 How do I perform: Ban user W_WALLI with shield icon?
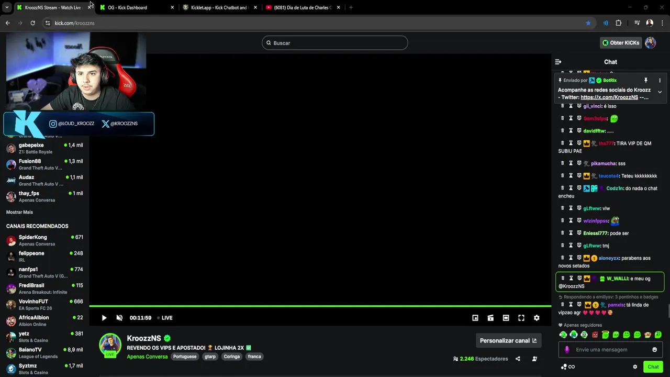click(x=579, y=279)
